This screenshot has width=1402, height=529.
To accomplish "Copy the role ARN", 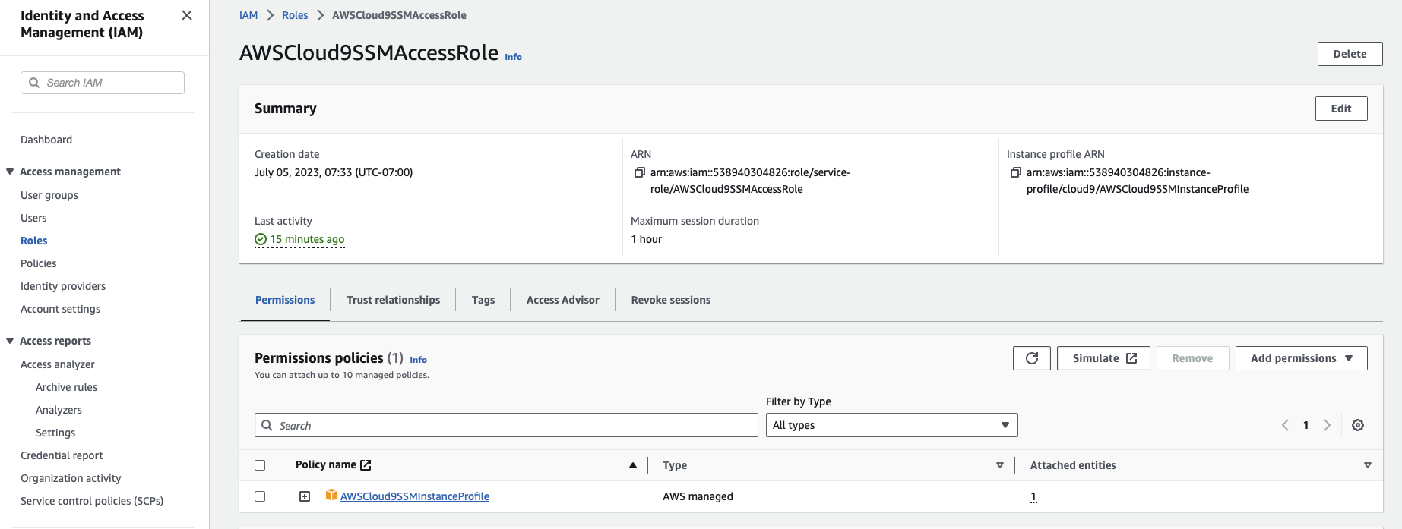I will (x=640, y=172).
